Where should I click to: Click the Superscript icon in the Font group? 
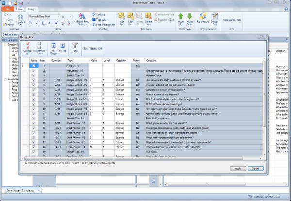tap(56, 23)
